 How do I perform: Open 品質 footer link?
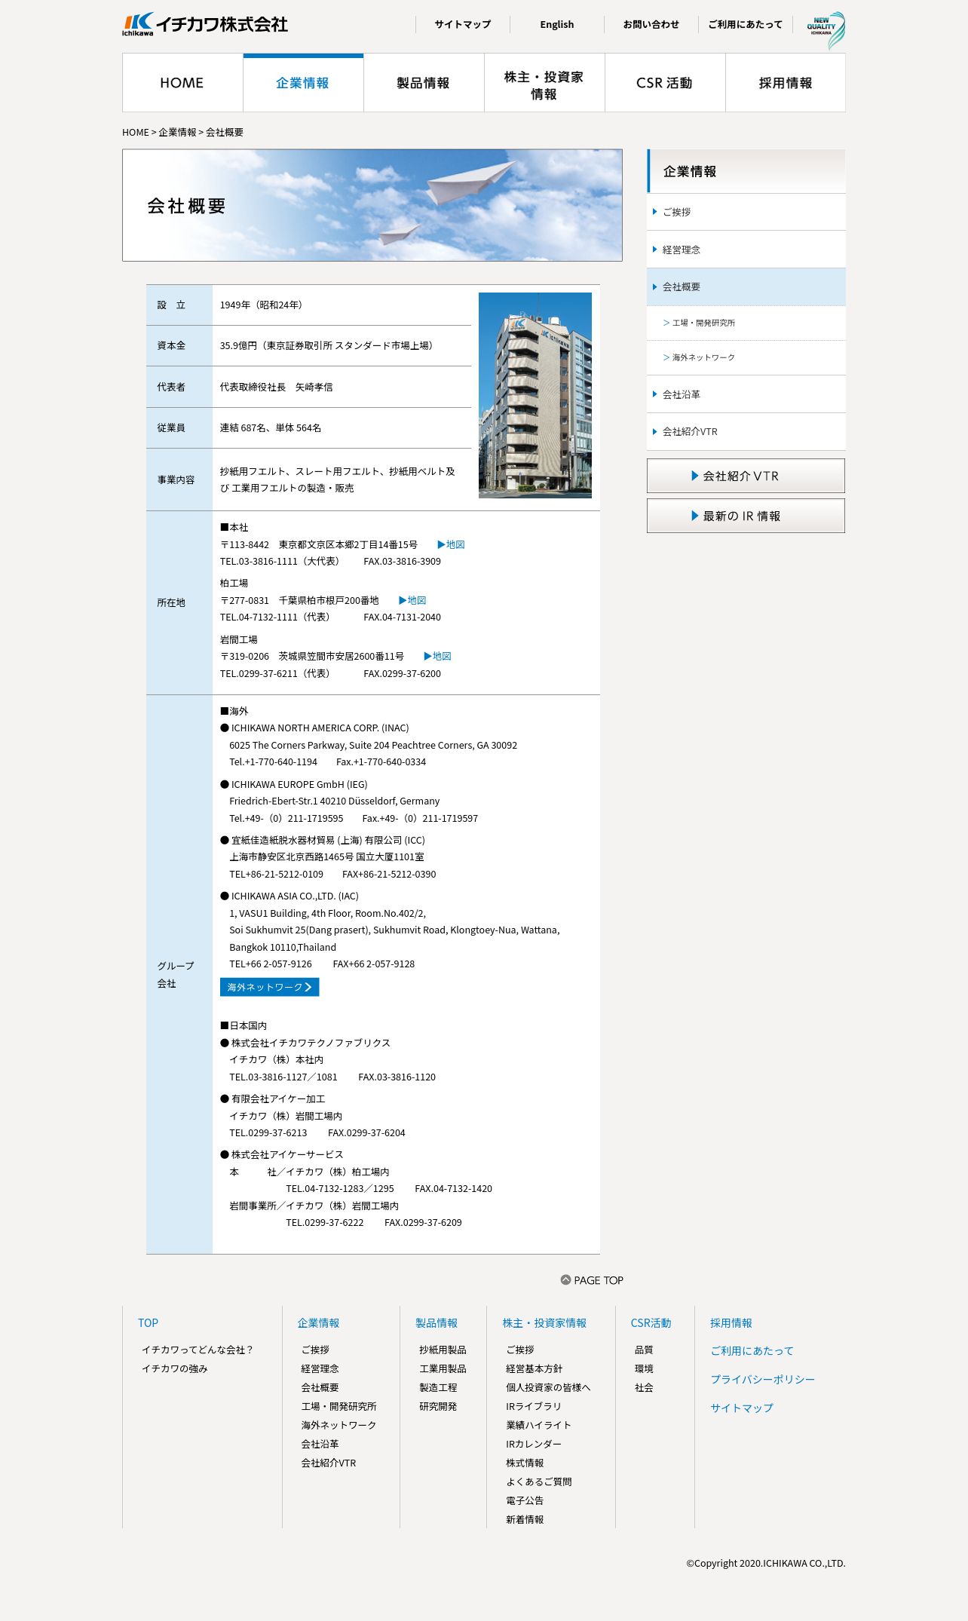click(644, 1350)
